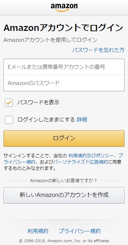The image size is (128, 245).
Task: Focus the Eメールまたは携帯番号 input field
Action: [64, 67]
